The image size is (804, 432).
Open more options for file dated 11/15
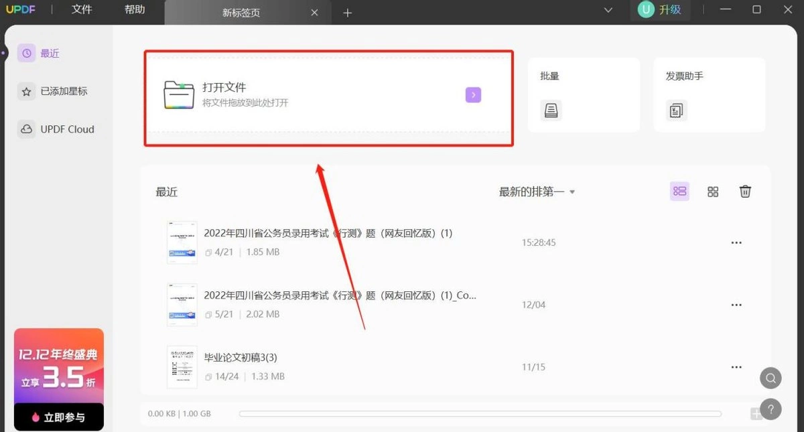pos(736,367)
